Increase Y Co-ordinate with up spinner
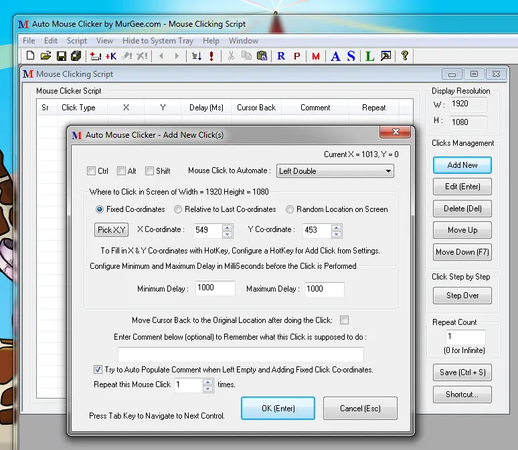 point(337,227)
